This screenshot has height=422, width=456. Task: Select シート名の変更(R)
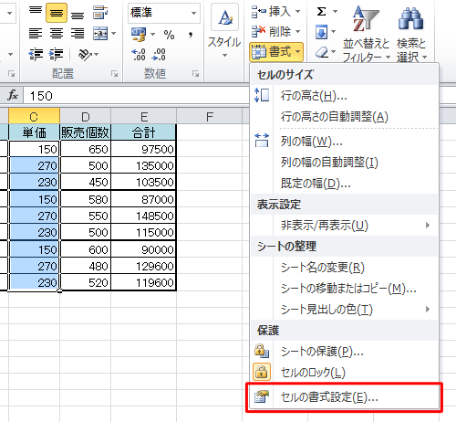point(345,268)
